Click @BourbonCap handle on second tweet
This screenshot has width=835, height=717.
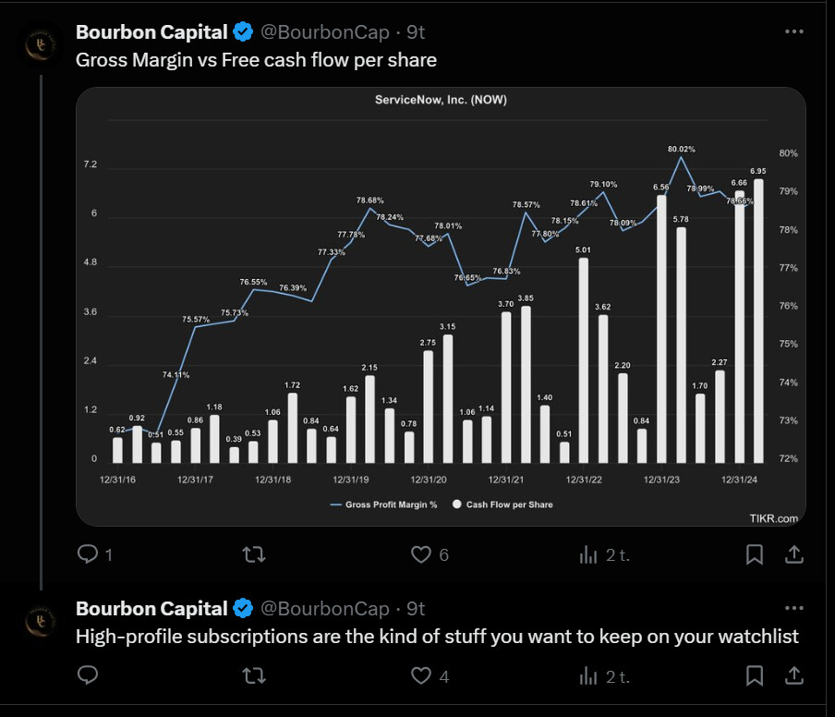point(324,608)
